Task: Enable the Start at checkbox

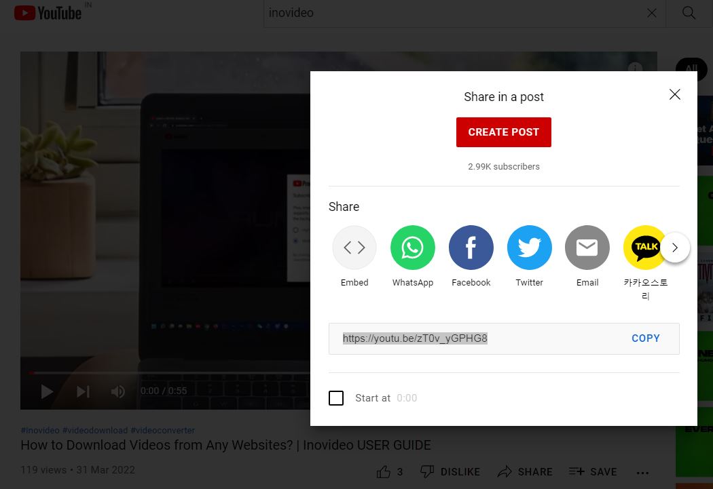Action: [336, 398]
